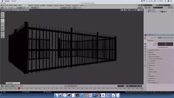Open the viewport Add menu

click(20, 10)
